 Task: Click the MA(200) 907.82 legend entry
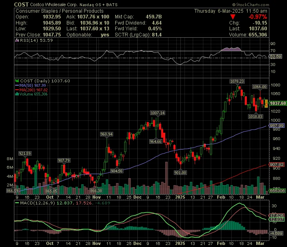(34, 90)
